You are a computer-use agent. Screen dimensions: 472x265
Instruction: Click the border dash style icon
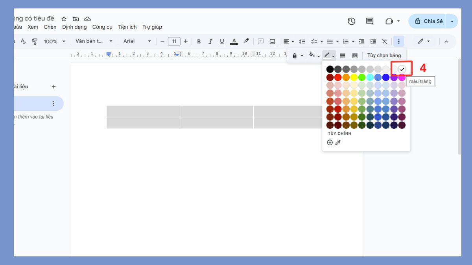point(355,56)
